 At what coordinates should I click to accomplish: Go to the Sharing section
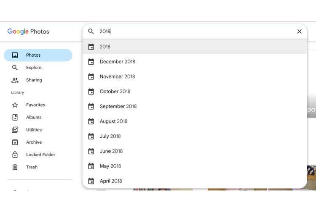tap(34, 80)
